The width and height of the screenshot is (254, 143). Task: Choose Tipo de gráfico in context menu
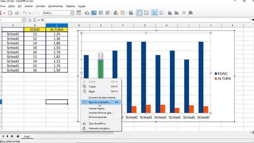point(101,124)
